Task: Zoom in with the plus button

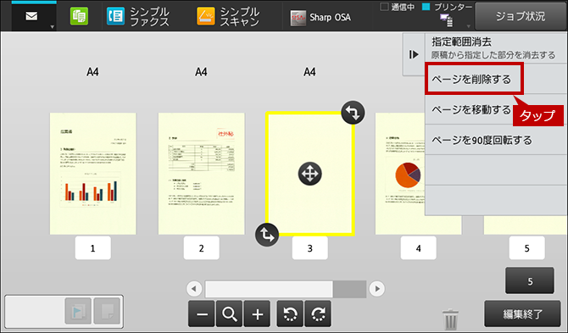Action: pos(257,314)
